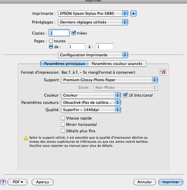The width and height of the screenshot is (187, 190).
Task: Click the Copies number input field
Action: (x=59, y=33)
